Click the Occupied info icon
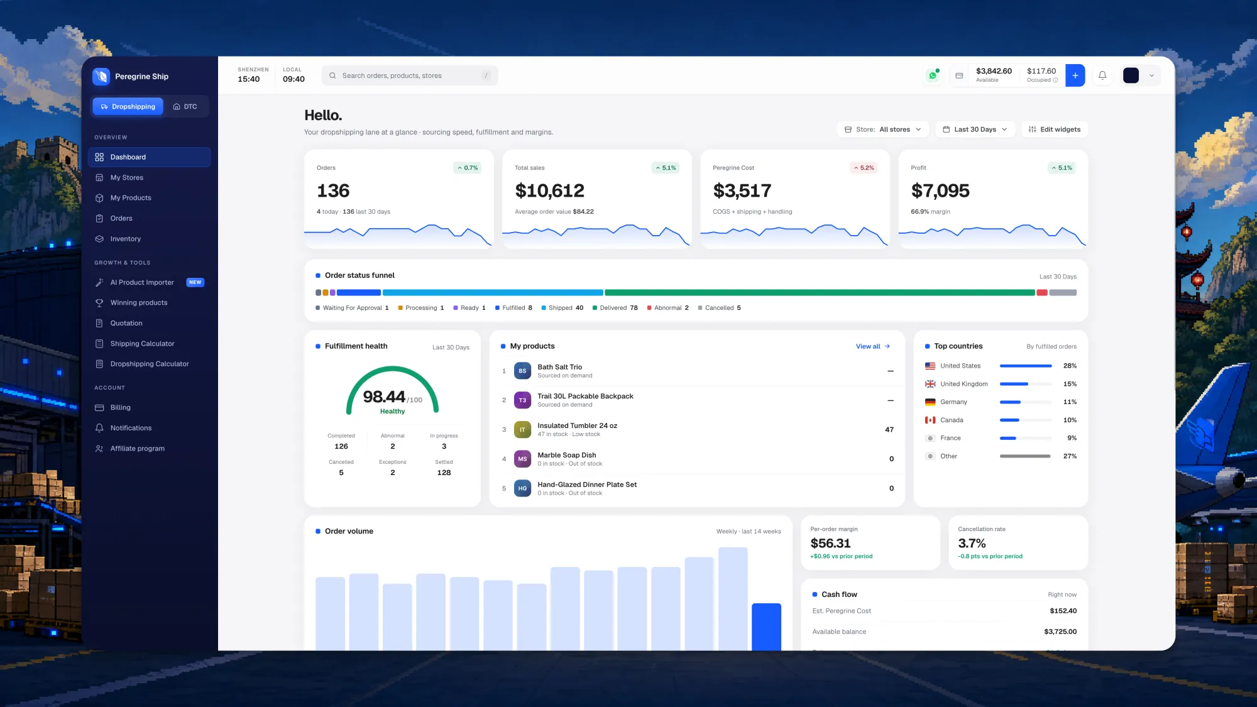The image size is (1257, 707). tap(1055, 80)
